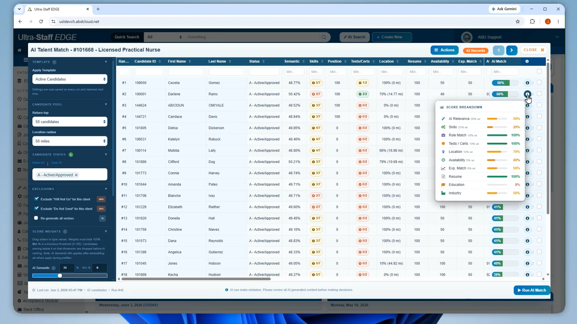Bookmark this page with the star icon
This screenshot has width=577, height=324.
[518, 21]
